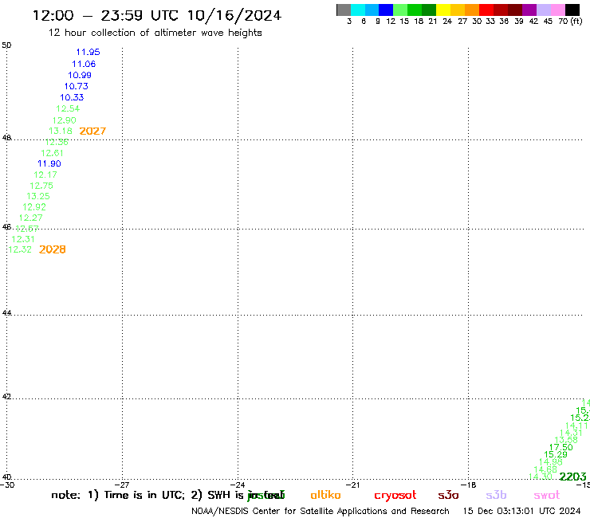
Task: Click the wave height value 12.31
Action: 23,239
